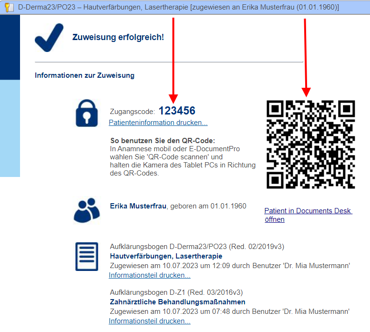The image size is (370, 332).
Task: Click Aufklärungsbogen D-Derma23/PO23 revision line
Action: (x=197, y=247)
